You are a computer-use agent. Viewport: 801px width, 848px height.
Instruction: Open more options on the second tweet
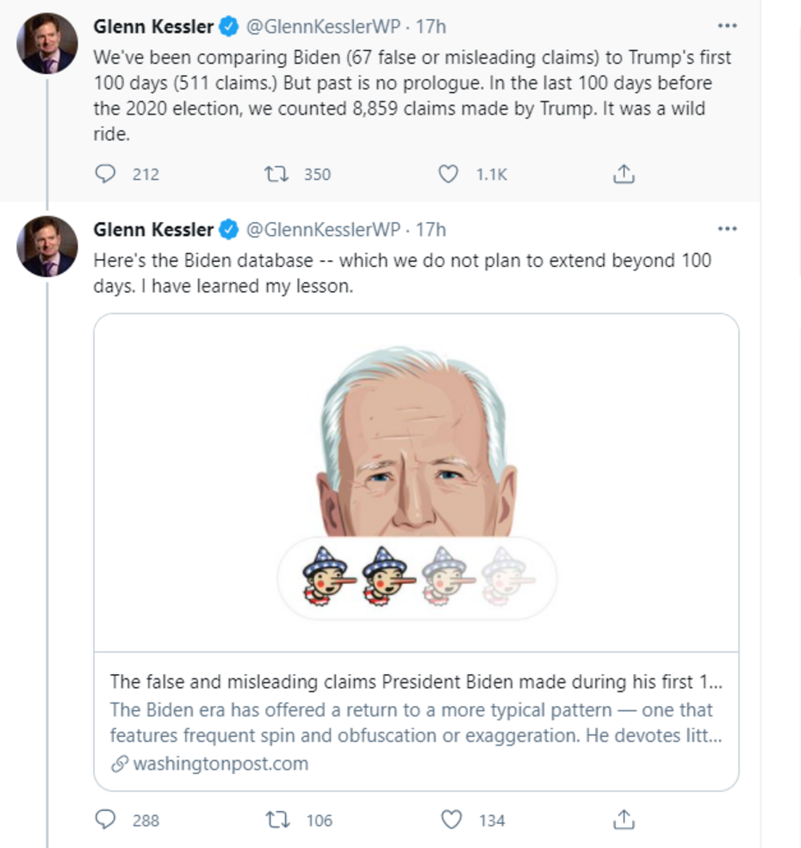coord(727,230)
